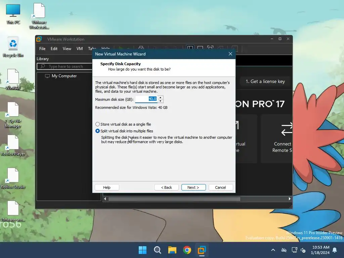Launch WinRAR from the desktop
Screen dimensions: 344x258
tap(13, 79)
